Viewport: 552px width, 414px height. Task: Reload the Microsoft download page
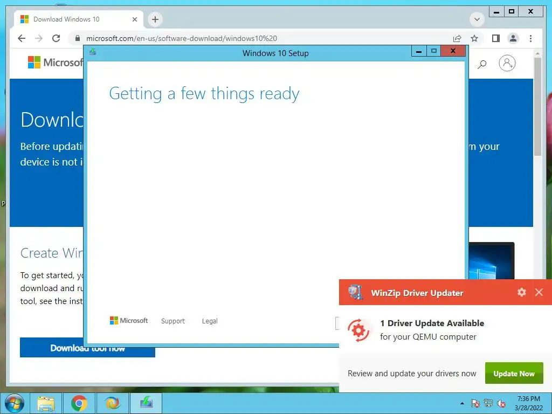(x=56, y=38)
